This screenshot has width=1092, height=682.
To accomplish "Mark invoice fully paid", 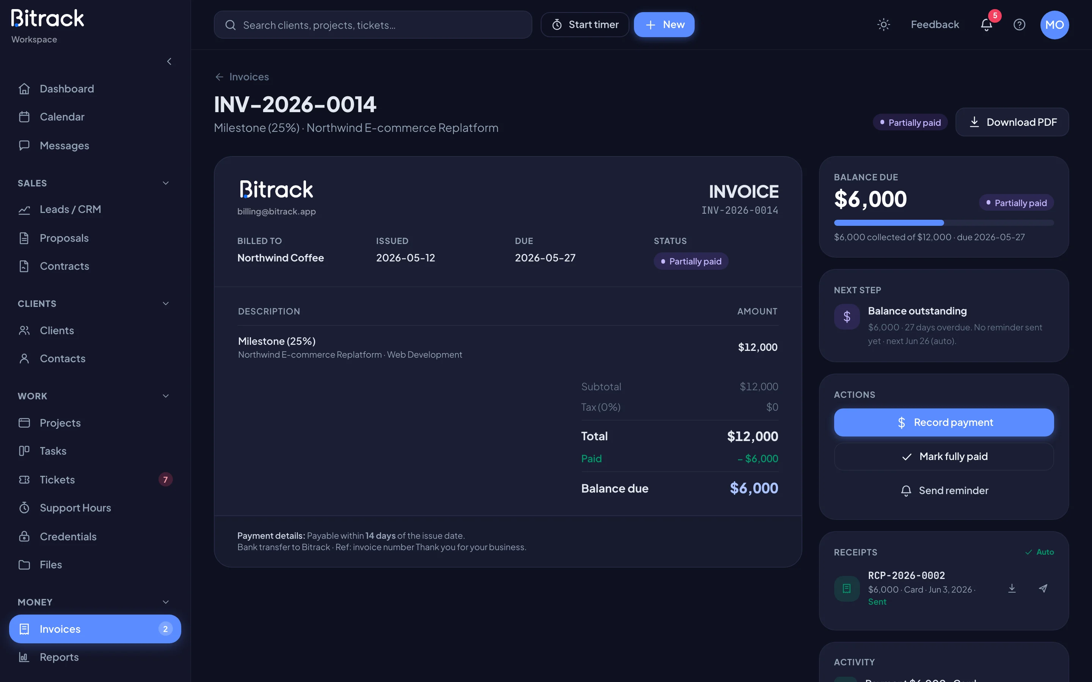I will tap(943, 457).
